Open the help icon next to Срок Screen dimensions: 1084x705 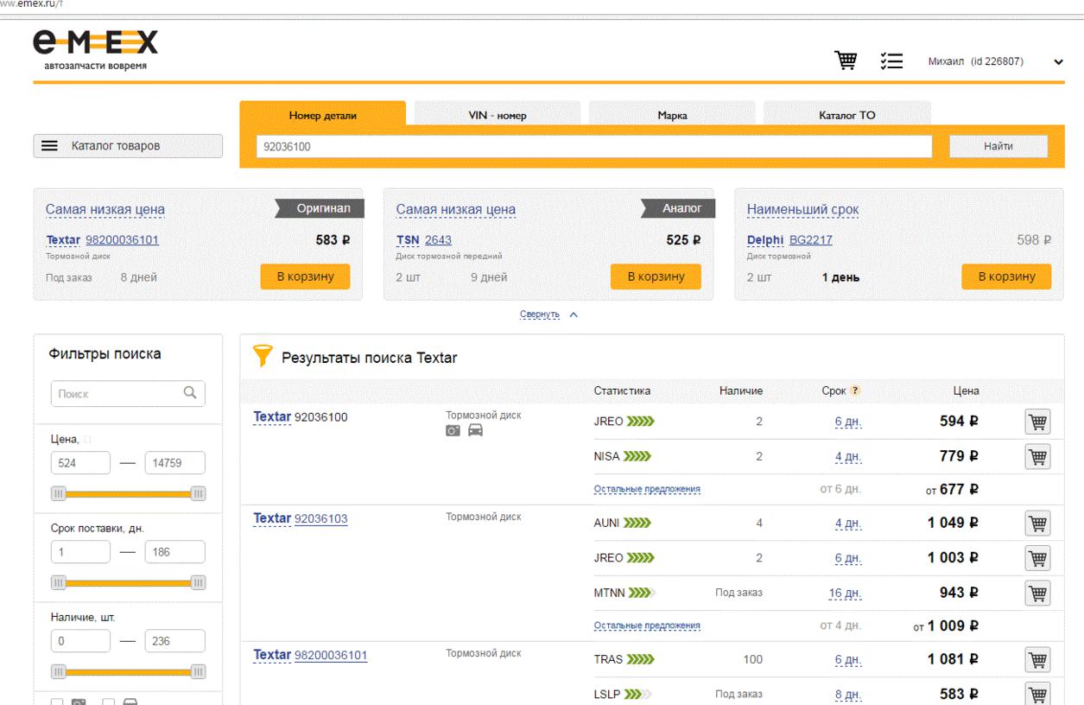point(855,391)
